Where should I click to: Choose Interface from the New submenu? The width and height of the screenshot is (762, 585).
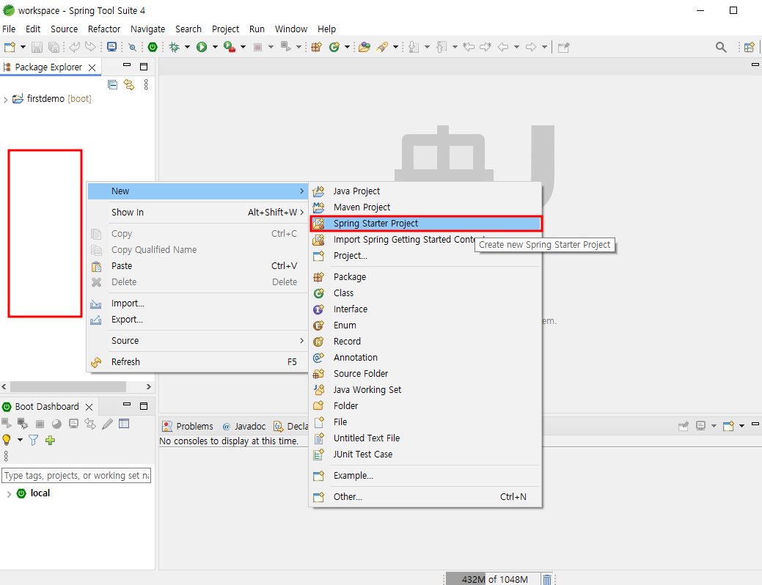point(425,309)
